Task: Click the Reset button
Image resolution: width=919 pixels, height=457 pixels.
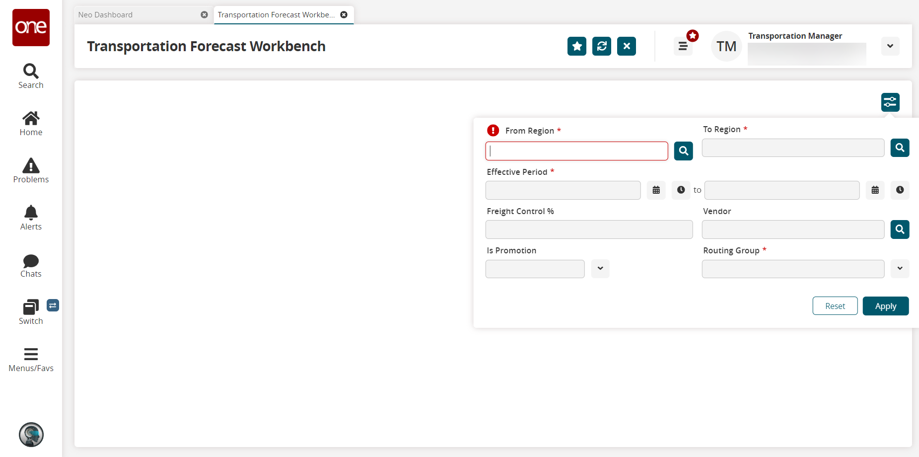Action: point(835,306)
